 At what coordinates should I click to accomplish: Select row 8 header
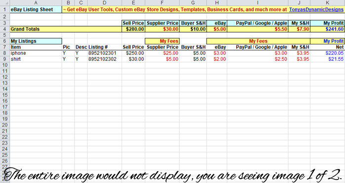click(4, 53)
